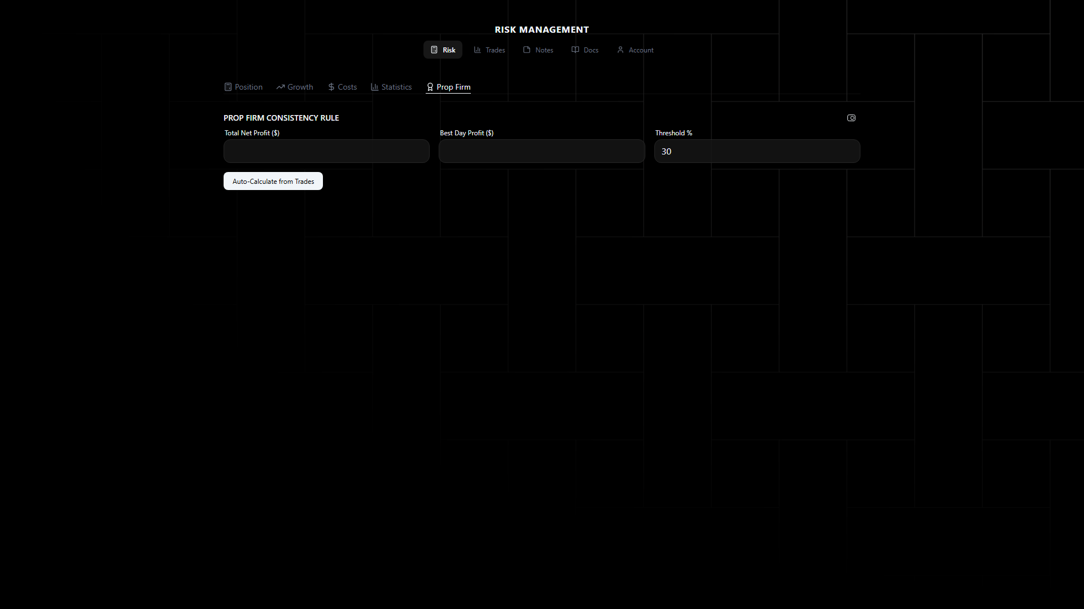Open the Trades section in top navigation
Viewport: 1084px width, 609px height.
pyautogui.click(x=495, y=50)
